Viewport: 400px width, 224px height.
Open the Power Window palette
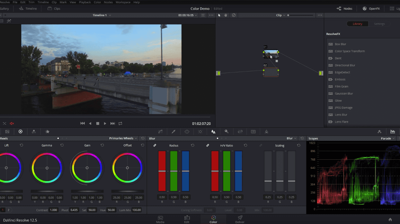pyautogui.click(x=187, y=132)
